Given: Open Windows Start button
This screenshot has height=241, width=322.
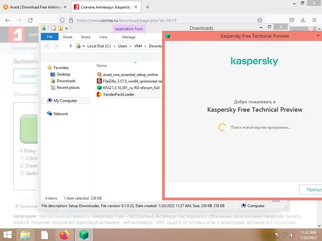Looking at the screenshot, I should coord(8,235).
